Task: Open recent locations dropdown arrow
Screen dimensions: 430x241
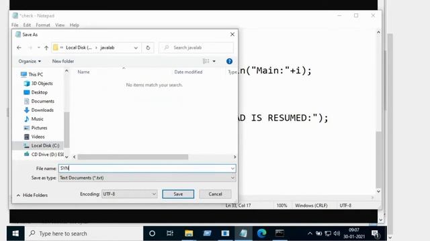Action: 39,48
